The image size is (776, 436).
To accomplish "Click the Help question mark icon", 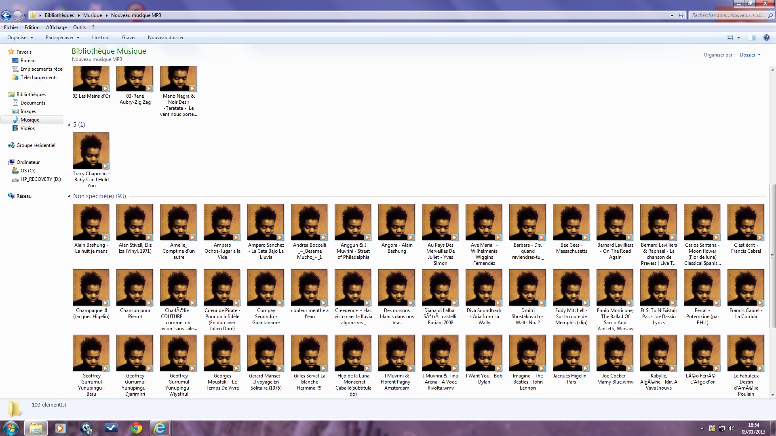I will (766, 38).
